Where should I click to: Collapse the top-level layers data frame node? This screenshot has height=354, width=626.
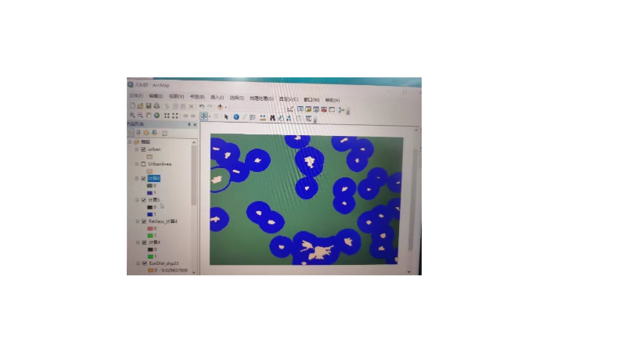(130, 141)
